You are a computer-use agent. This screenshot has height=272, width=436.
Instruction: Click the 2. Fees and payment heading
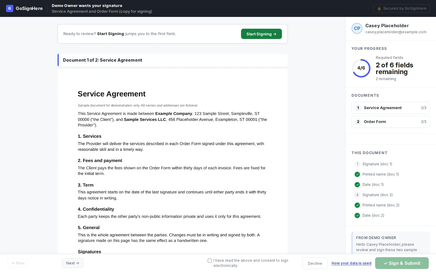pyautogui.click(x=100, y=160)
